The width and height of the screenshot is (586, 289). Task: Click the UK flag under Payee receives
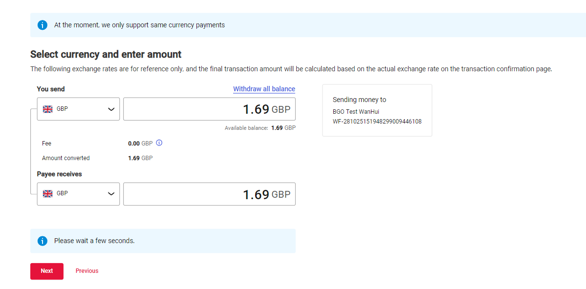48,193
